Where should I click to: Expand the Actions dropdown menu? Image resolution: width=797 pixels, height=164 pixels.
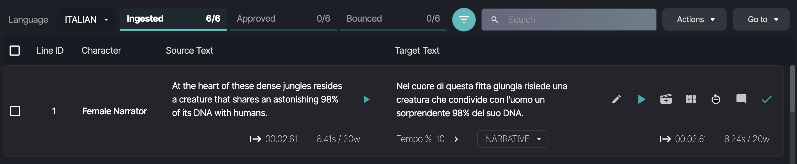tap(695, 19)
